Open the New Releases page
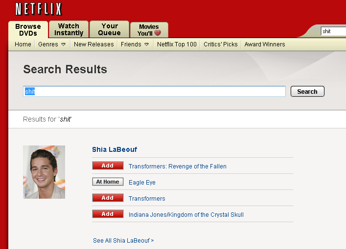Viewport: 346px width, 249px height. [94, 44]
